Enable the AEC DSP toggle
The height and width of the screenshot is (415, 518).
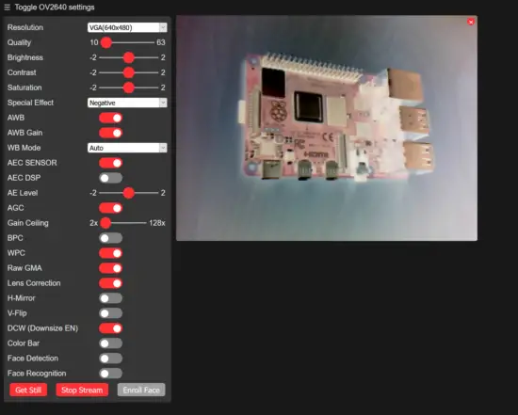(x=111, y=178)
